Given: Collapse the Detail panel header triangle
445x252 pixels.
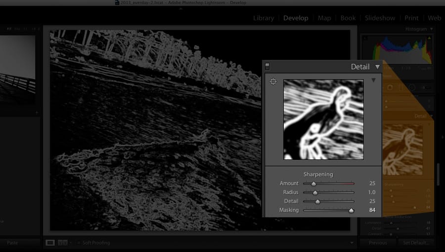Looking at the screenshot, I should tap(377, 67).
